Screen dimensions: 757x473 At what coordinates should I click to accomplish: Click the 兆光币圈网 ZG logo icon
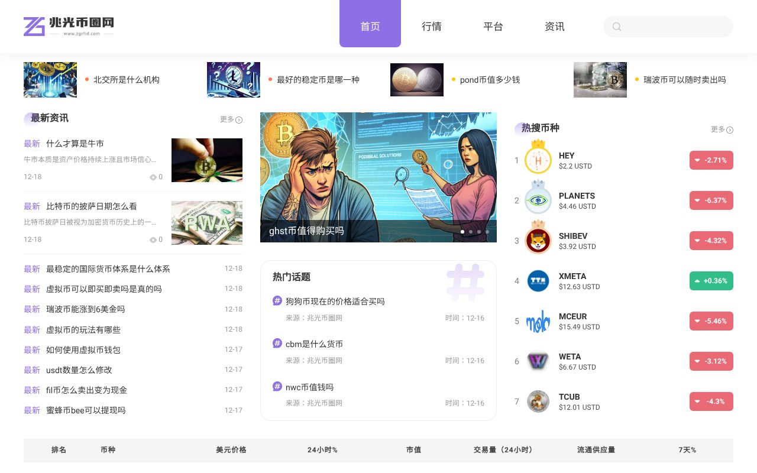click(34, 26)
